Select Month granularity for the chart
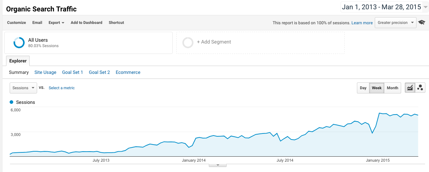Image resolution: width=429 pixels, height=172 pixels. tap(392, 88)
